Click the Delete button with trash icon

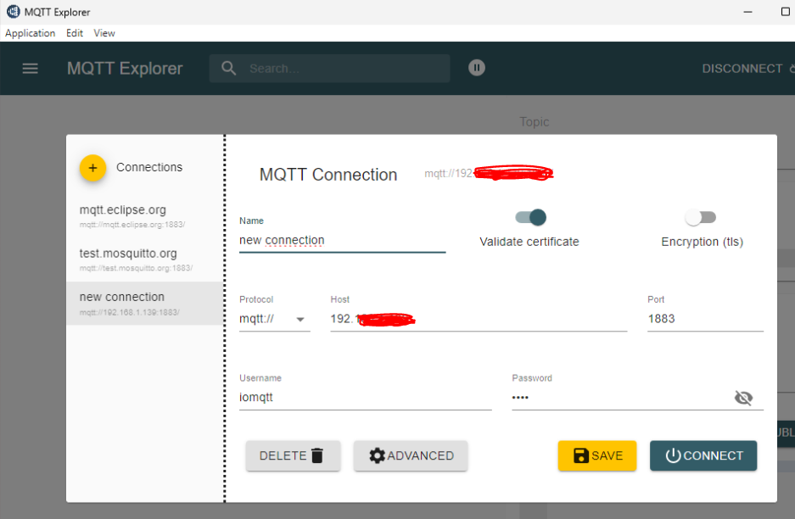[293, 455]
